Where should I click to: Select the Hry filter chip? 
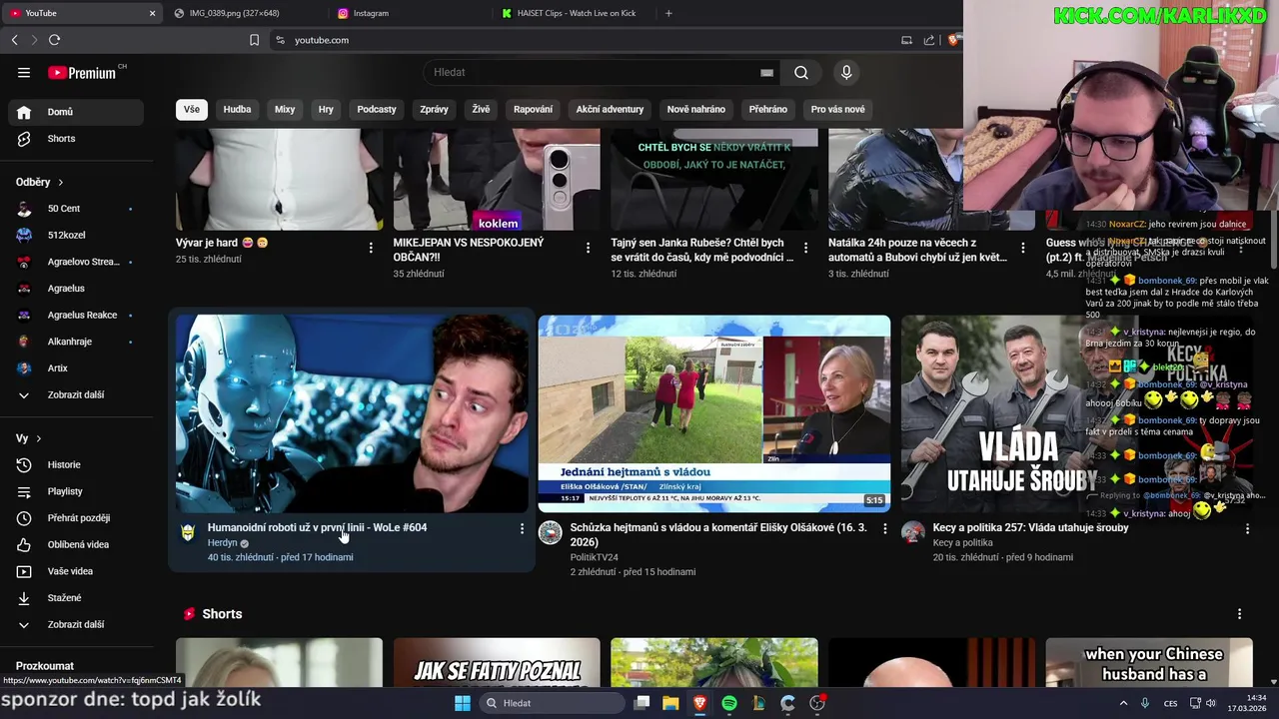[326, 109]
